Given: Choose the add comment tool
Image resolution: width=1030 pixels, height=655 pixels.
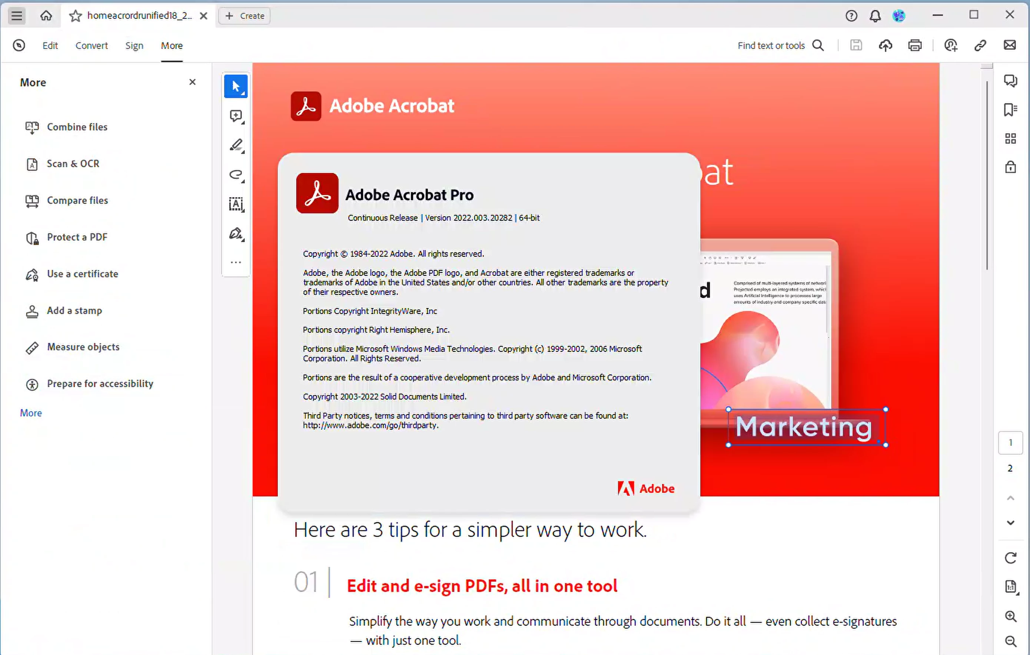Looking at the screenshot, I should pyautogui.click(x=236, y=116).
